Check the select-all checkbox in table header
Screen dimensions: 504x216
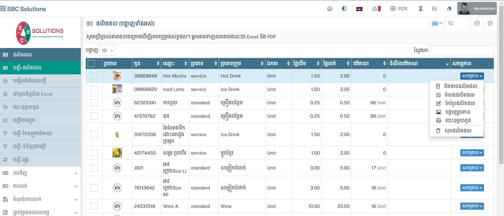click(x=91, y=64)
